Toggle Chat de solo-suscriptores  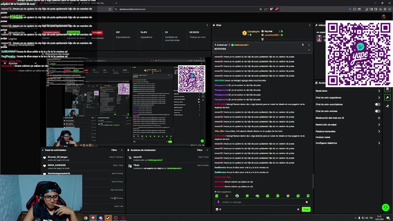377,104
